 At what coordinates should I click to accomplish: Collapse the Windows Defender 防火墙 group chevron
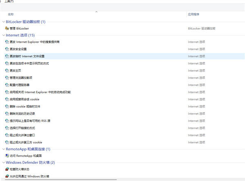pyautogui.click(x=3, y=163)
